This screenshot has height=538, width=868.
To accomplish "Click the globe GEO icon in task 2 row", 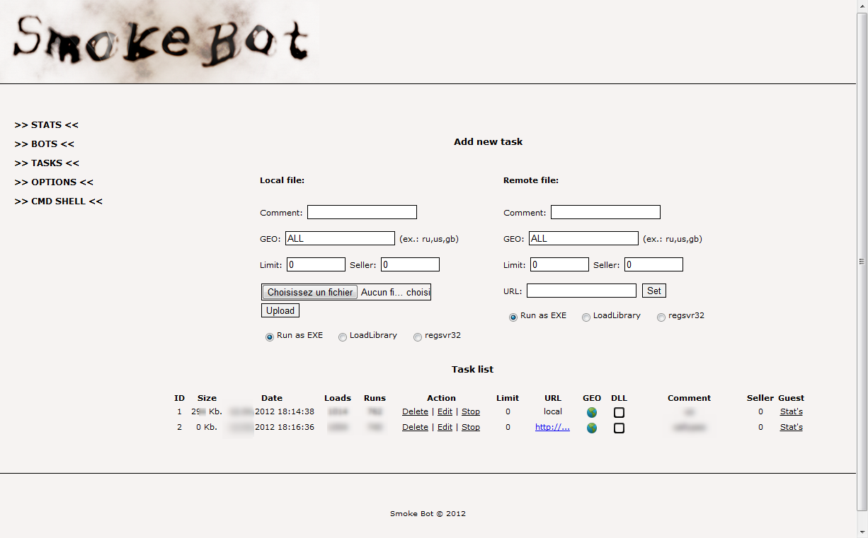I will pos(592,428).
